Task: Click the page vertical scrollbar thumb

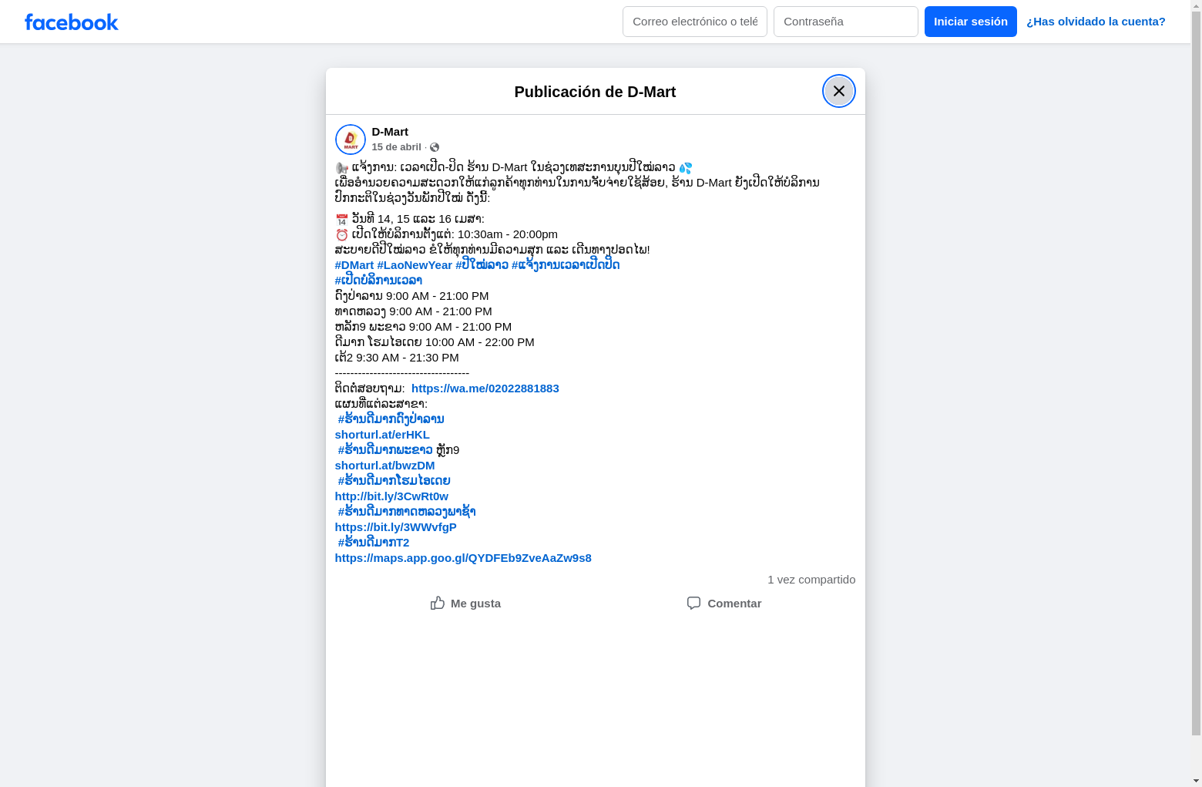Action: (1196, 373)
